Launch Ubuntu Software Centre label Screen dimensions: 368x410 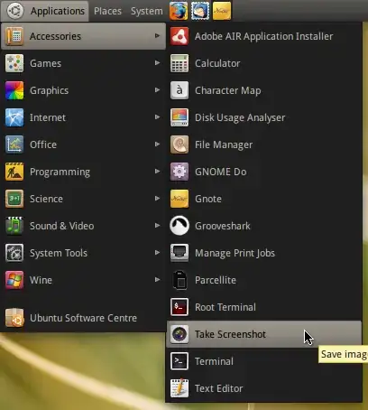point(83,318)
